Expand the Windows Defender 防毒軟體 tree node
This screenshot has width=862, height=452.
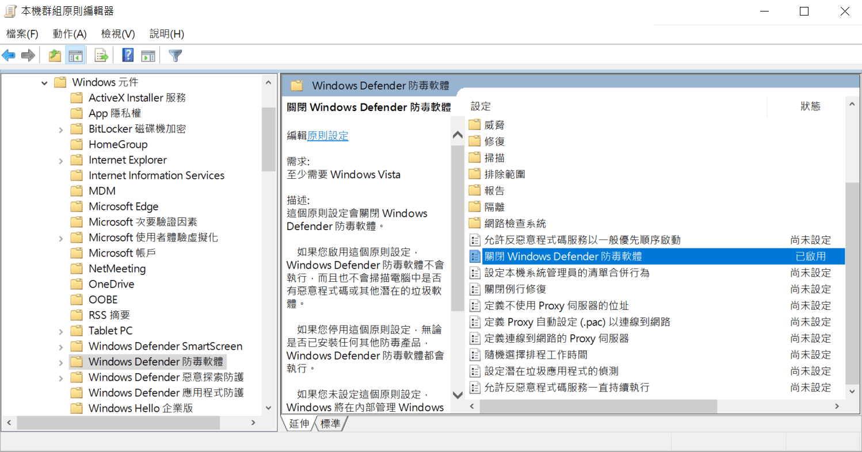60,362
